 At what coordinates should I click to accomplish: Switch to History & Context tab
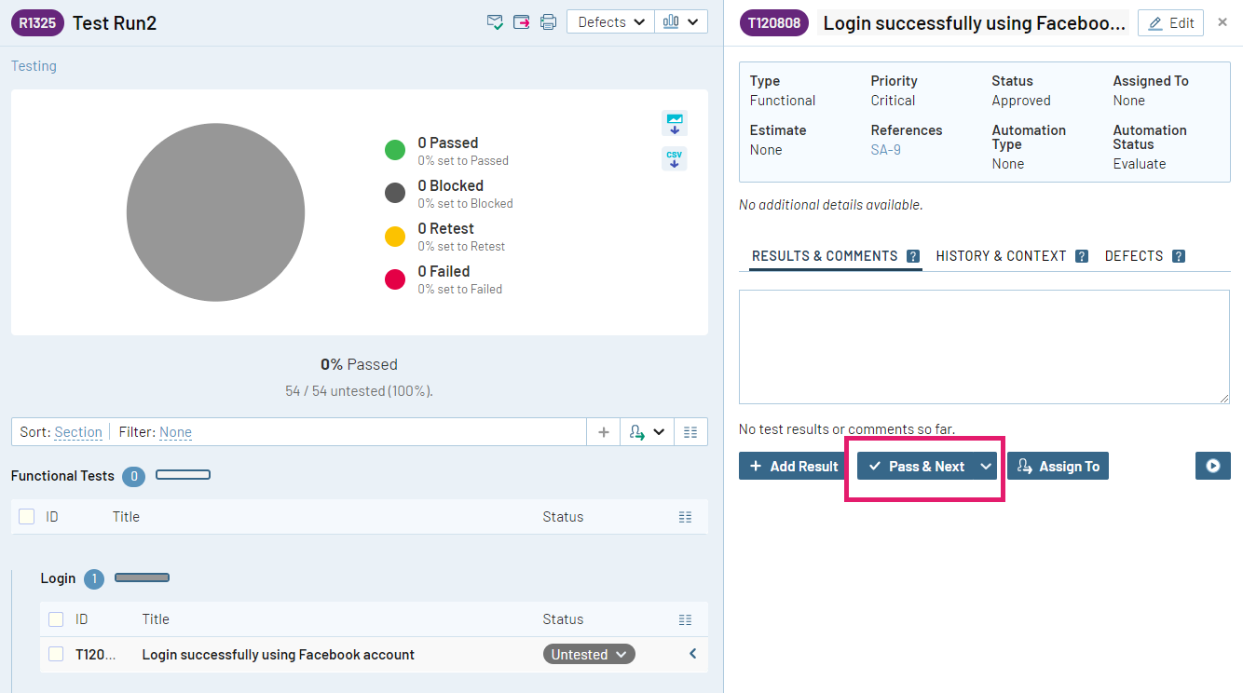click(1001, 256)
